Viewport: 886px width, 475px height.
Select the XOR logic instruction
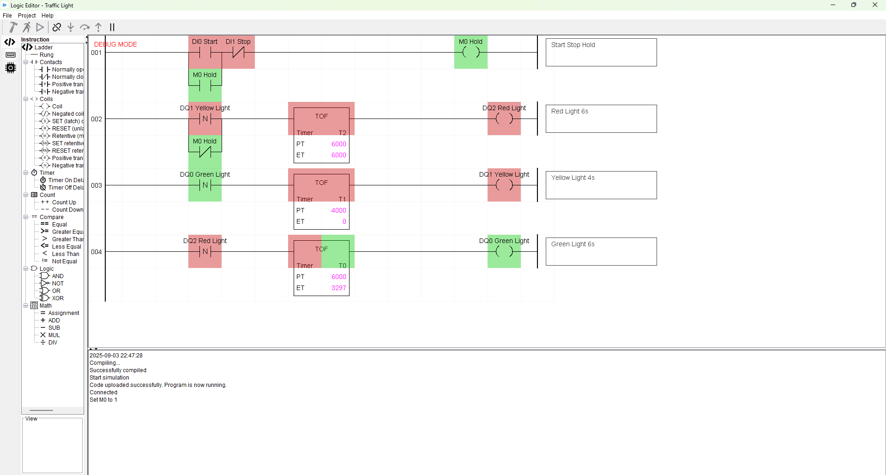point(57,298)
